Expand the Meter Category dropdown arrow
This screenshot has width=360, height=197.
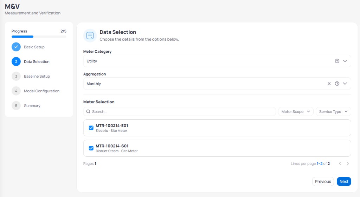[345, 61]
